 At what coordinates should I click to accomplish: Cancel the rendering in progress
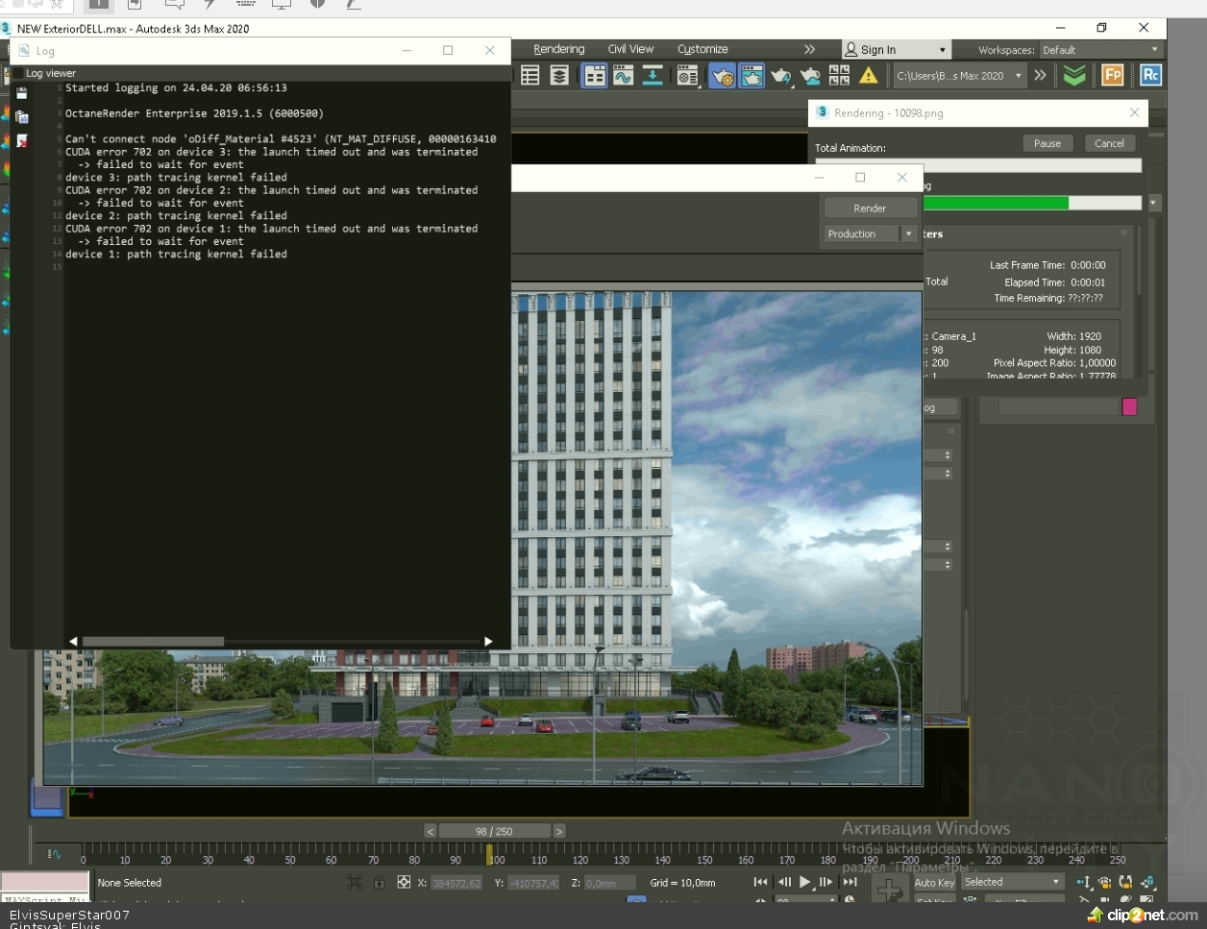[1109, 143]
